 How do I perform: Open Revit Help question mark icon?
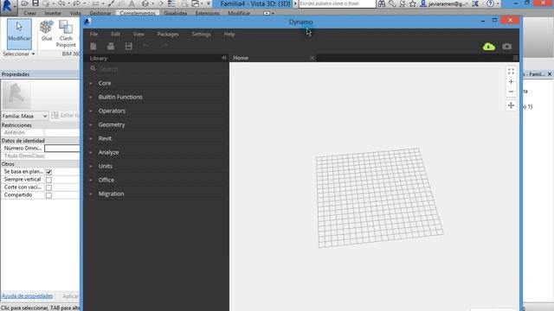[x=490, y=3]
